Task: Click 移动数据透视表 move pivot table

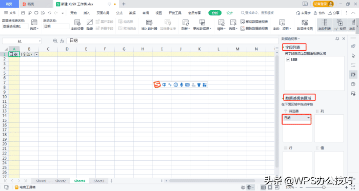Action: point(254,22)
